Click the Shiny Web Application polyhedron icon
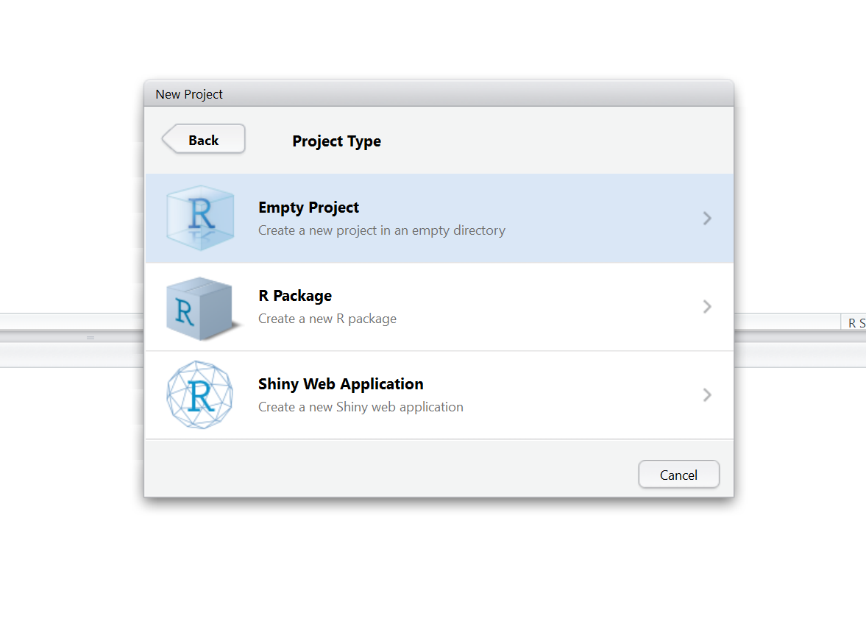Screen dimensions: 866x641 click(x=200, y=394)
